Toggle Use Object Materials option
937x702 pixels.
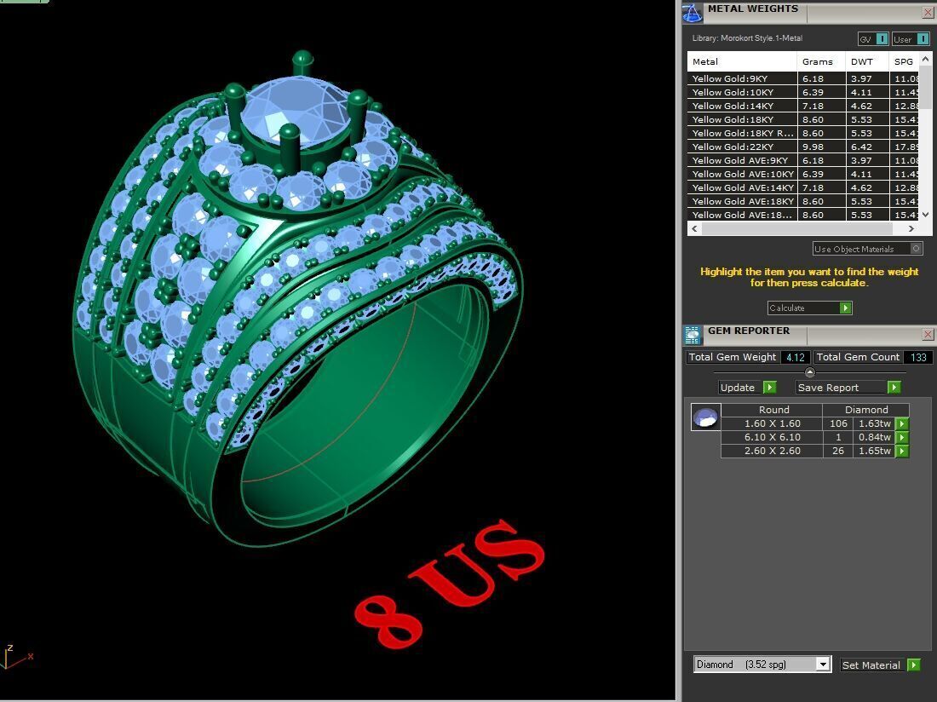(868, 249)
